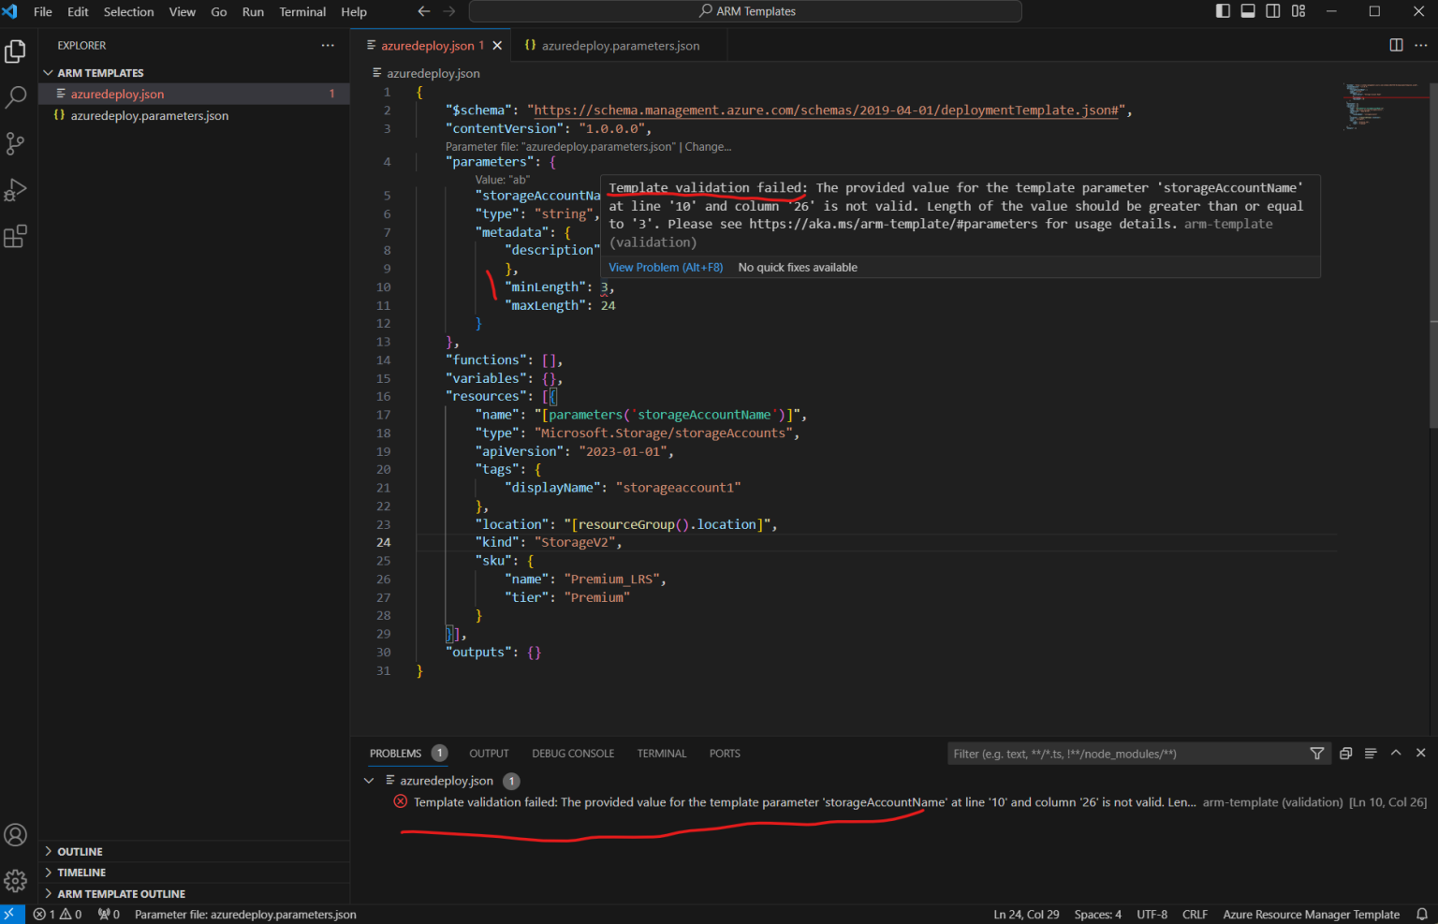
Task: Open the Terminal menu
Action: tap(302, 11)
